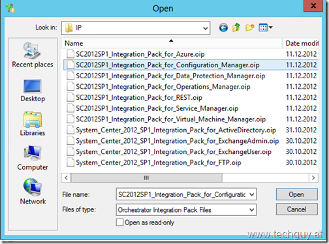The image size is (329, 244).
Task: Select System_Center_2012_SP1_Integration_Pack_for_FTP.oip
Action: coord(159,162)
